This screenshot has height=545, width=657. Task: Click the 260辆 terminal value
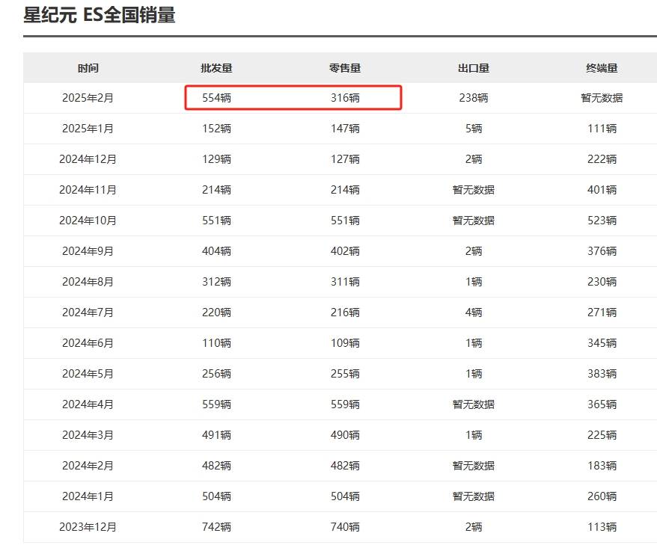pos(602,496)
